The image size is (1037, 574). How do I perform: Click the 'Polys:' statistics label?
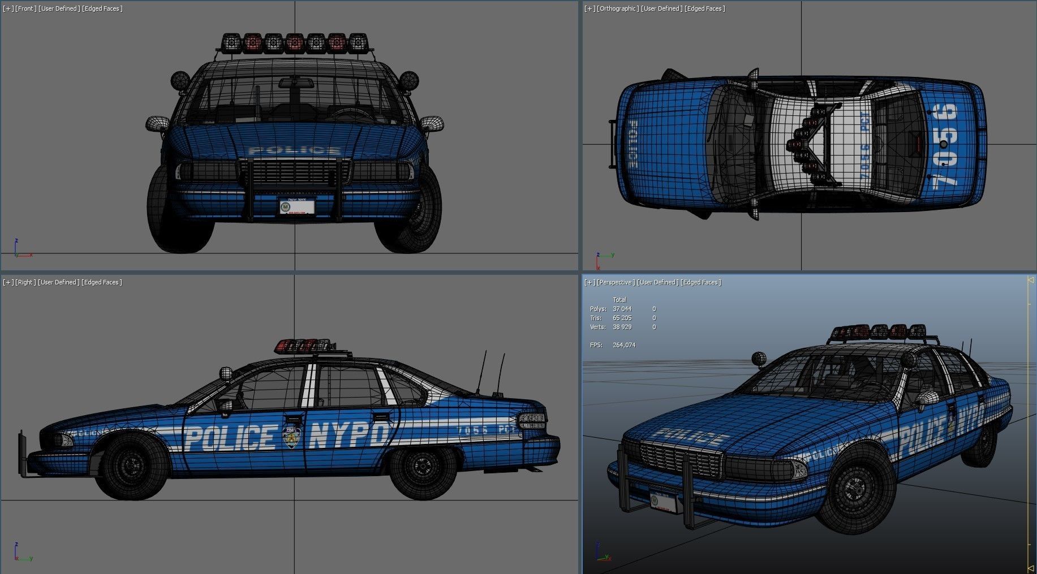tap(598, 309)
